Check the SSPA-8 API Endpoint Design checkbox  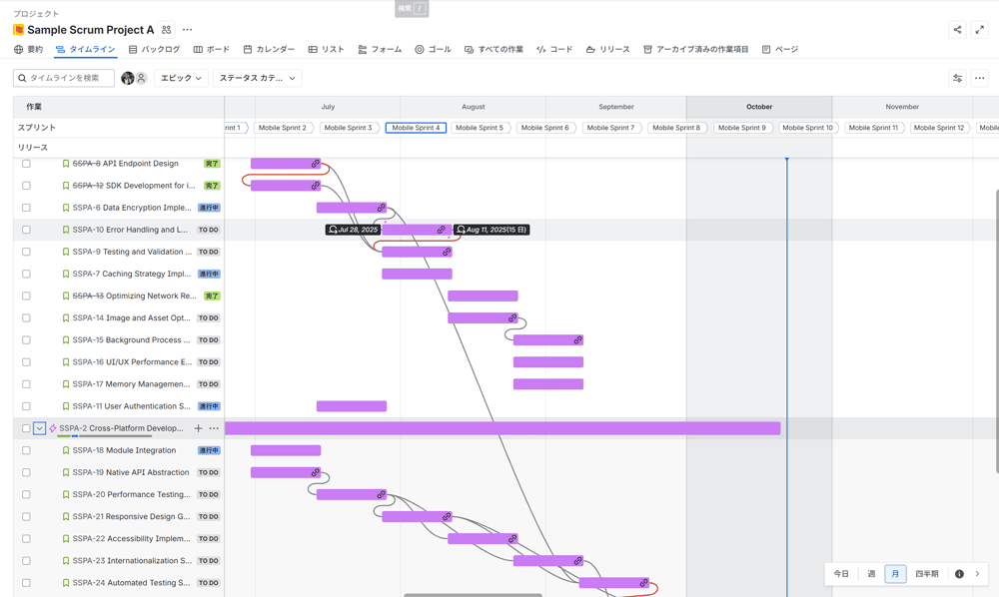tap(26, 164)
